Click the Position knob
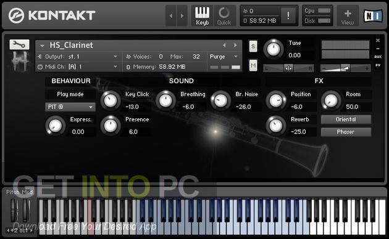The image size is (389, 239). pyautogui.click(x=276, y=100)
